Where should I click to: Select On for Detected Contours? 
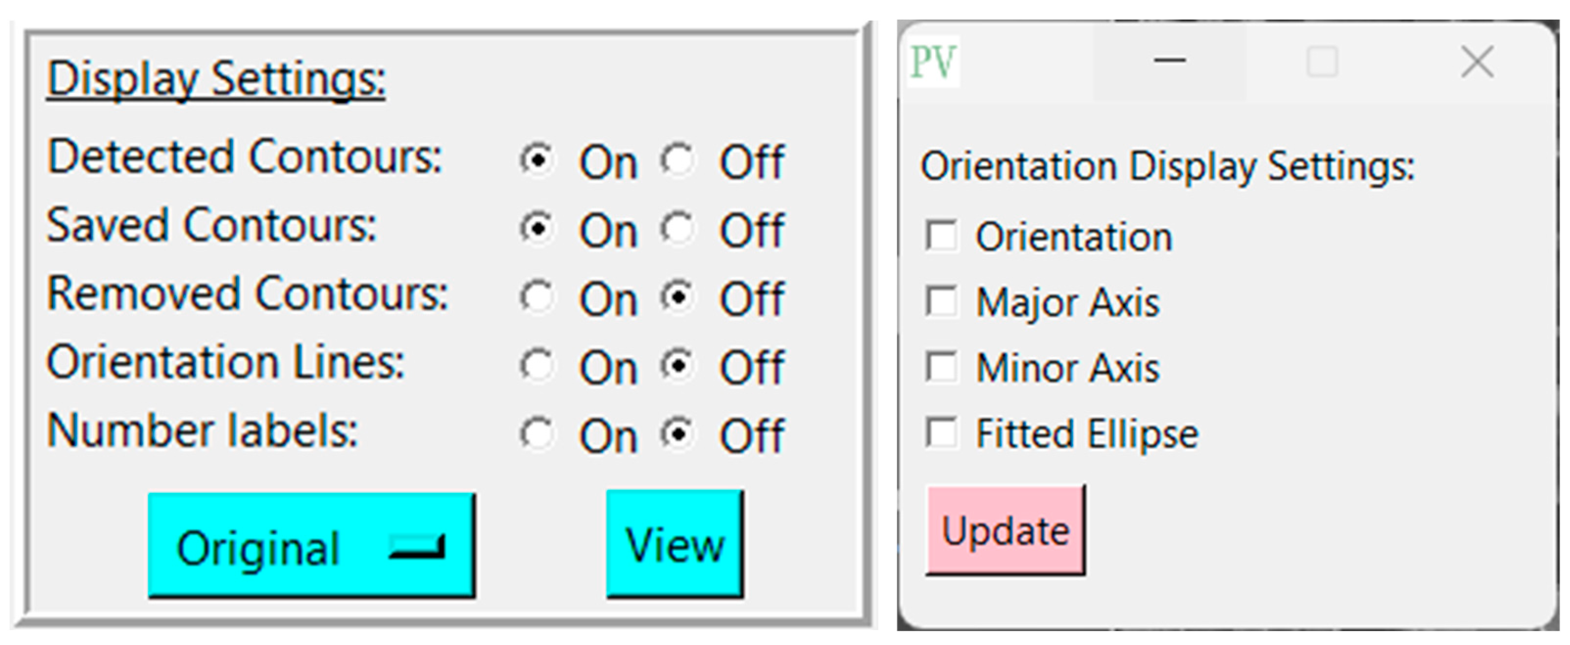tap(538, 160)
